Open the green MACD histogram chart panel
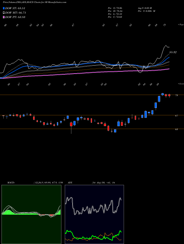The image size is (184, 244). 31,214
